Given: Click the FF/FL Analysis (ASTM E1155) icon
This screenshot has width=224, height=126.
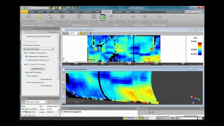Looking at the screenshot, I should pyautogui.click(x=121, y=17).
